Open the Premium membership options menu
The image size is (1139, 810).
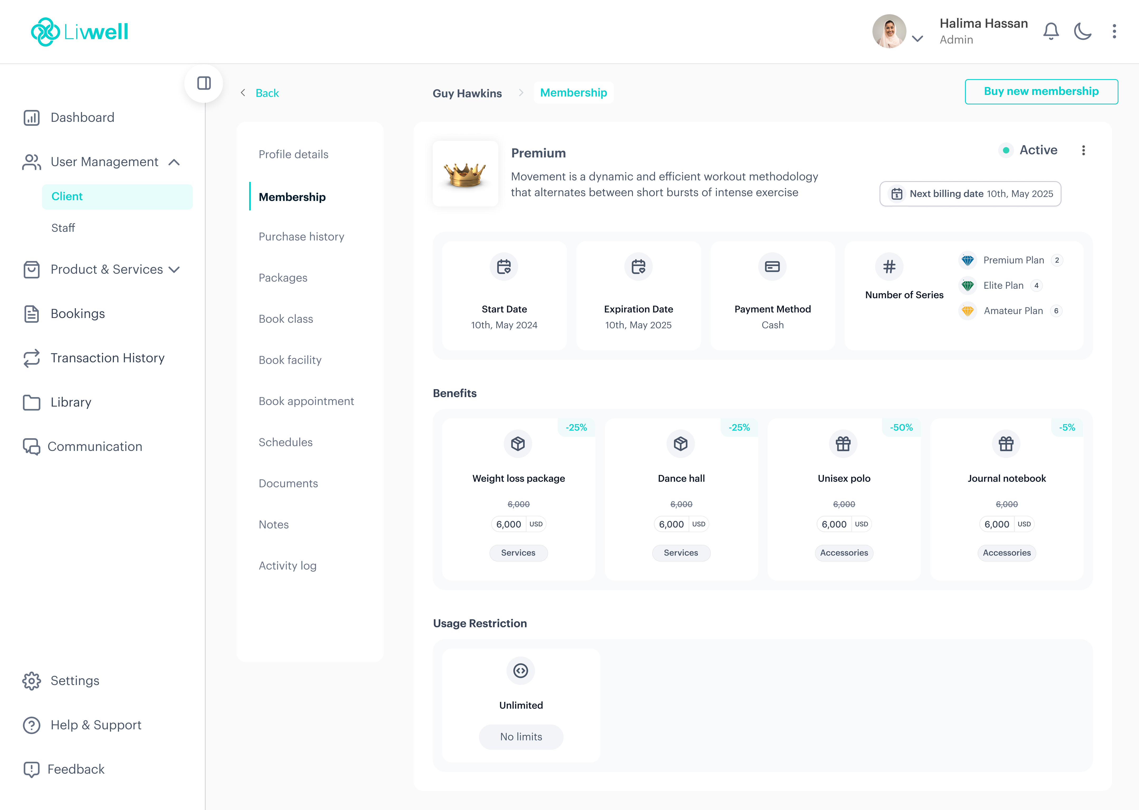[x=1083, y=151]
